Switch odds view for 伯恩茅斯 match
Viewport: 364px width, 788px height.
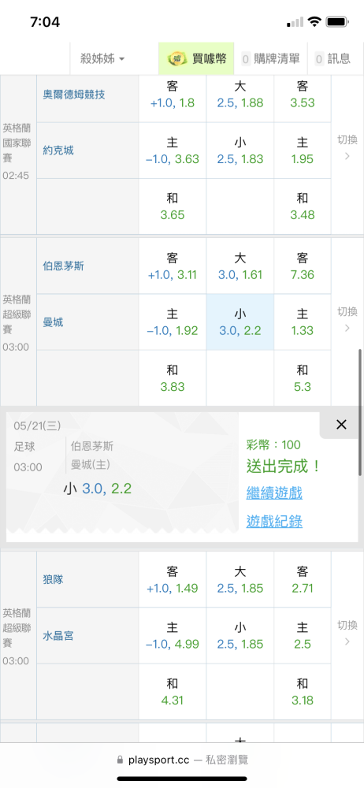347,319
